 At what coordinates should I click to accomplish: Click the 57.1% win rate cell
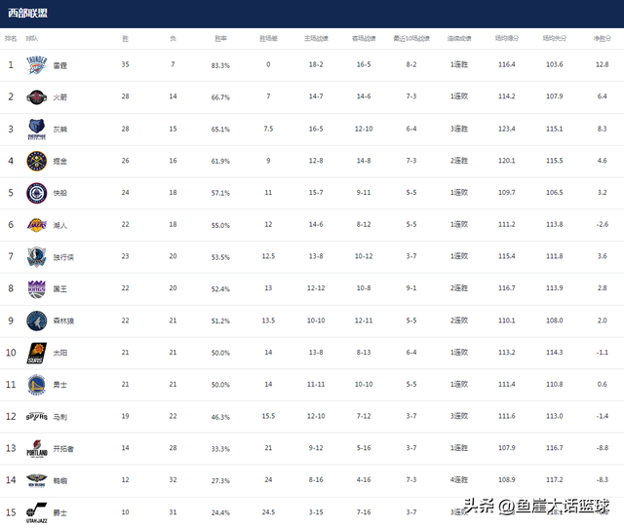pos(220,193)
